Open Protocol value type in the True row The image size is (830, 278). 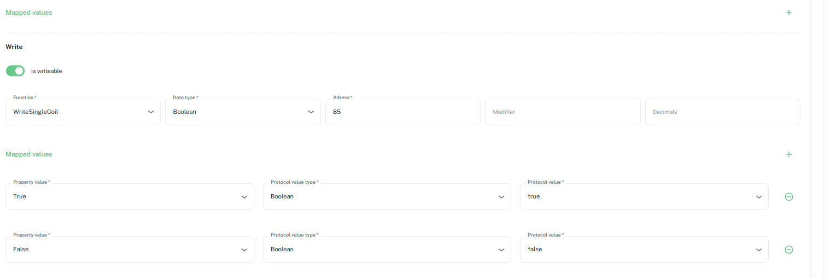[x=387, y=197]
